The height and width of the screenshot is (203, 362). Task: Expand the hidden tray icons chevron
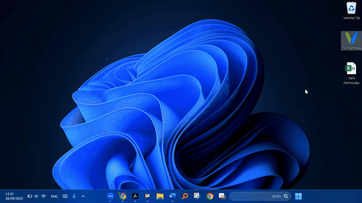[x=83, y=196]
